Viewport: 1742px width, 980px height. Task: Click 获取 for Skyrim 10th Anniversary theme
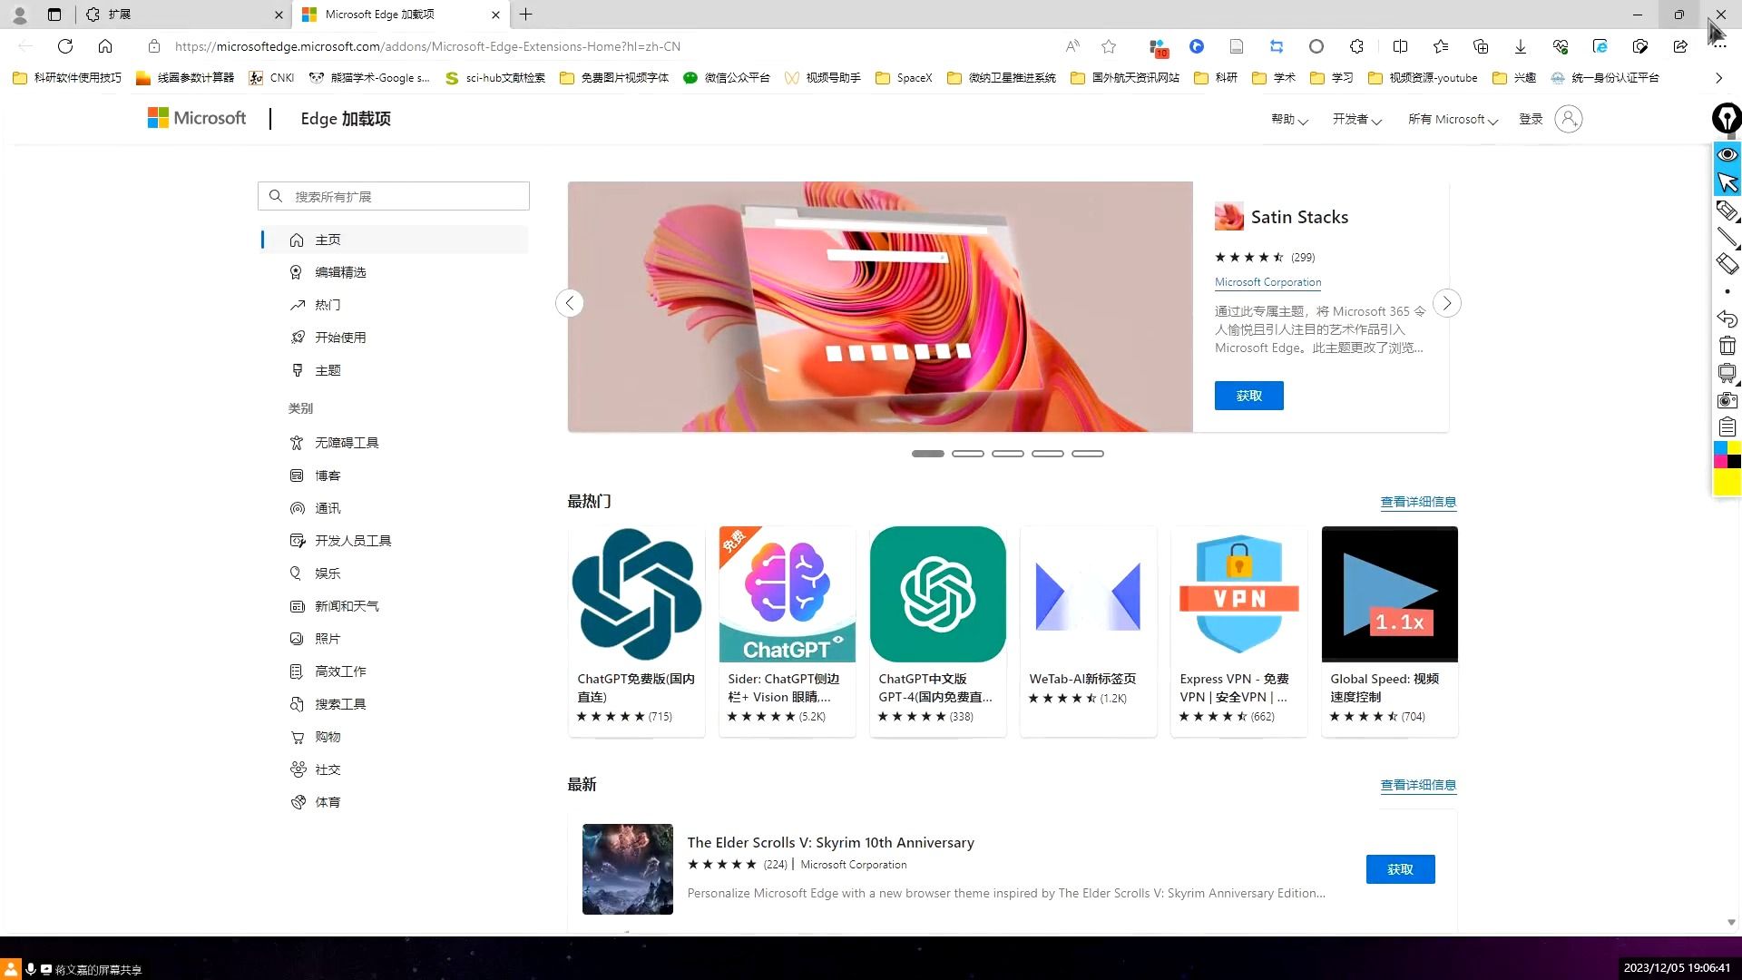[1400, 869]
